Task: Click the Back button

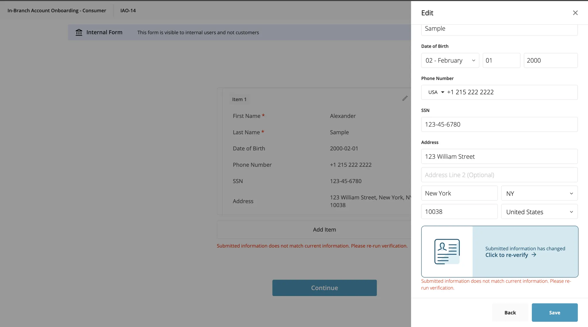Action: (510, 313)
